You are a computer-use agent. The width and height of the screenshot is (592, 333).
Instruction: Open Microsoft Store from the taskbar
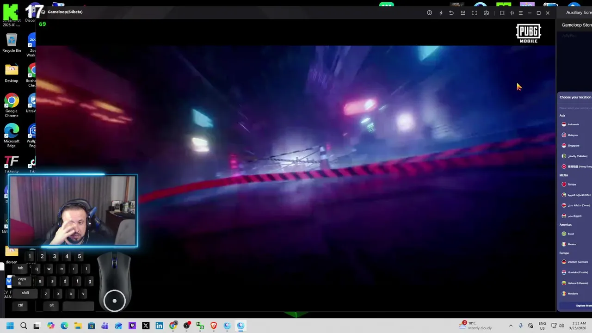pyautogui.click(x=92, y=326)
